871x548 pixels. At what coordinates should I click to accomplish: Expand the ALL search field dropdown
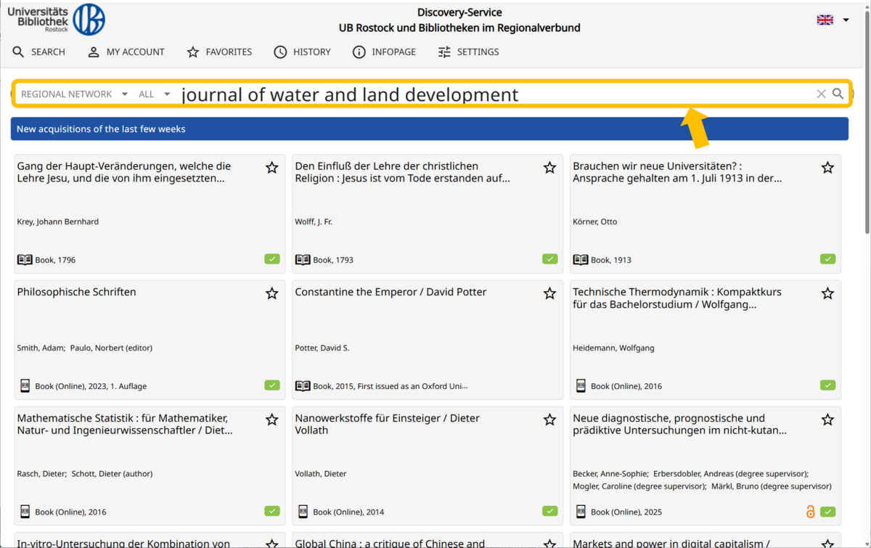(155, 94)
